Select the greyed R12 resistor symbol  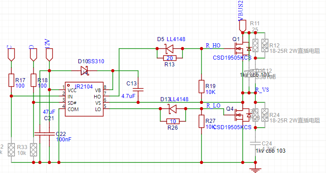click(265, 46)
